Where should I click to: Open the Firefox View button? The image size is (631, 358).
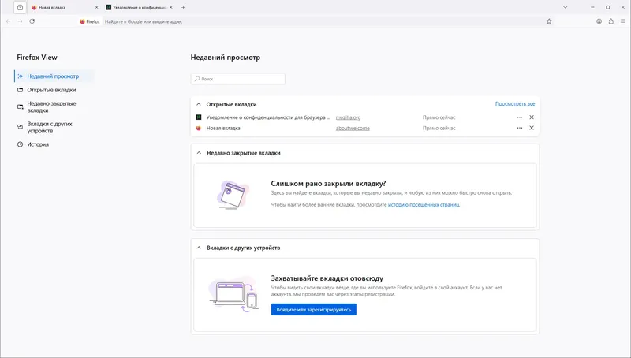[x=20, y=7]
